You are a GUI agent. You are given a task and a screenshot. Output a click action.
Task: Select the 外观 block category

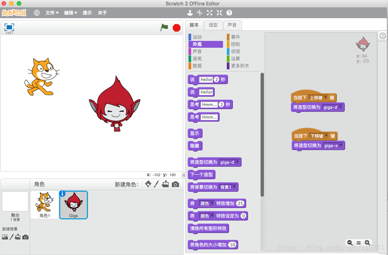[x=206, y=44]
